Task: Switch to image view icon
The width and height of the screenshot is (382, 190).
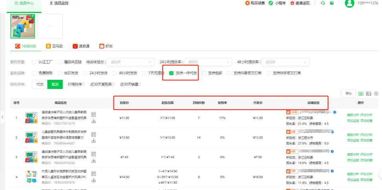Action: coord(369,94)
